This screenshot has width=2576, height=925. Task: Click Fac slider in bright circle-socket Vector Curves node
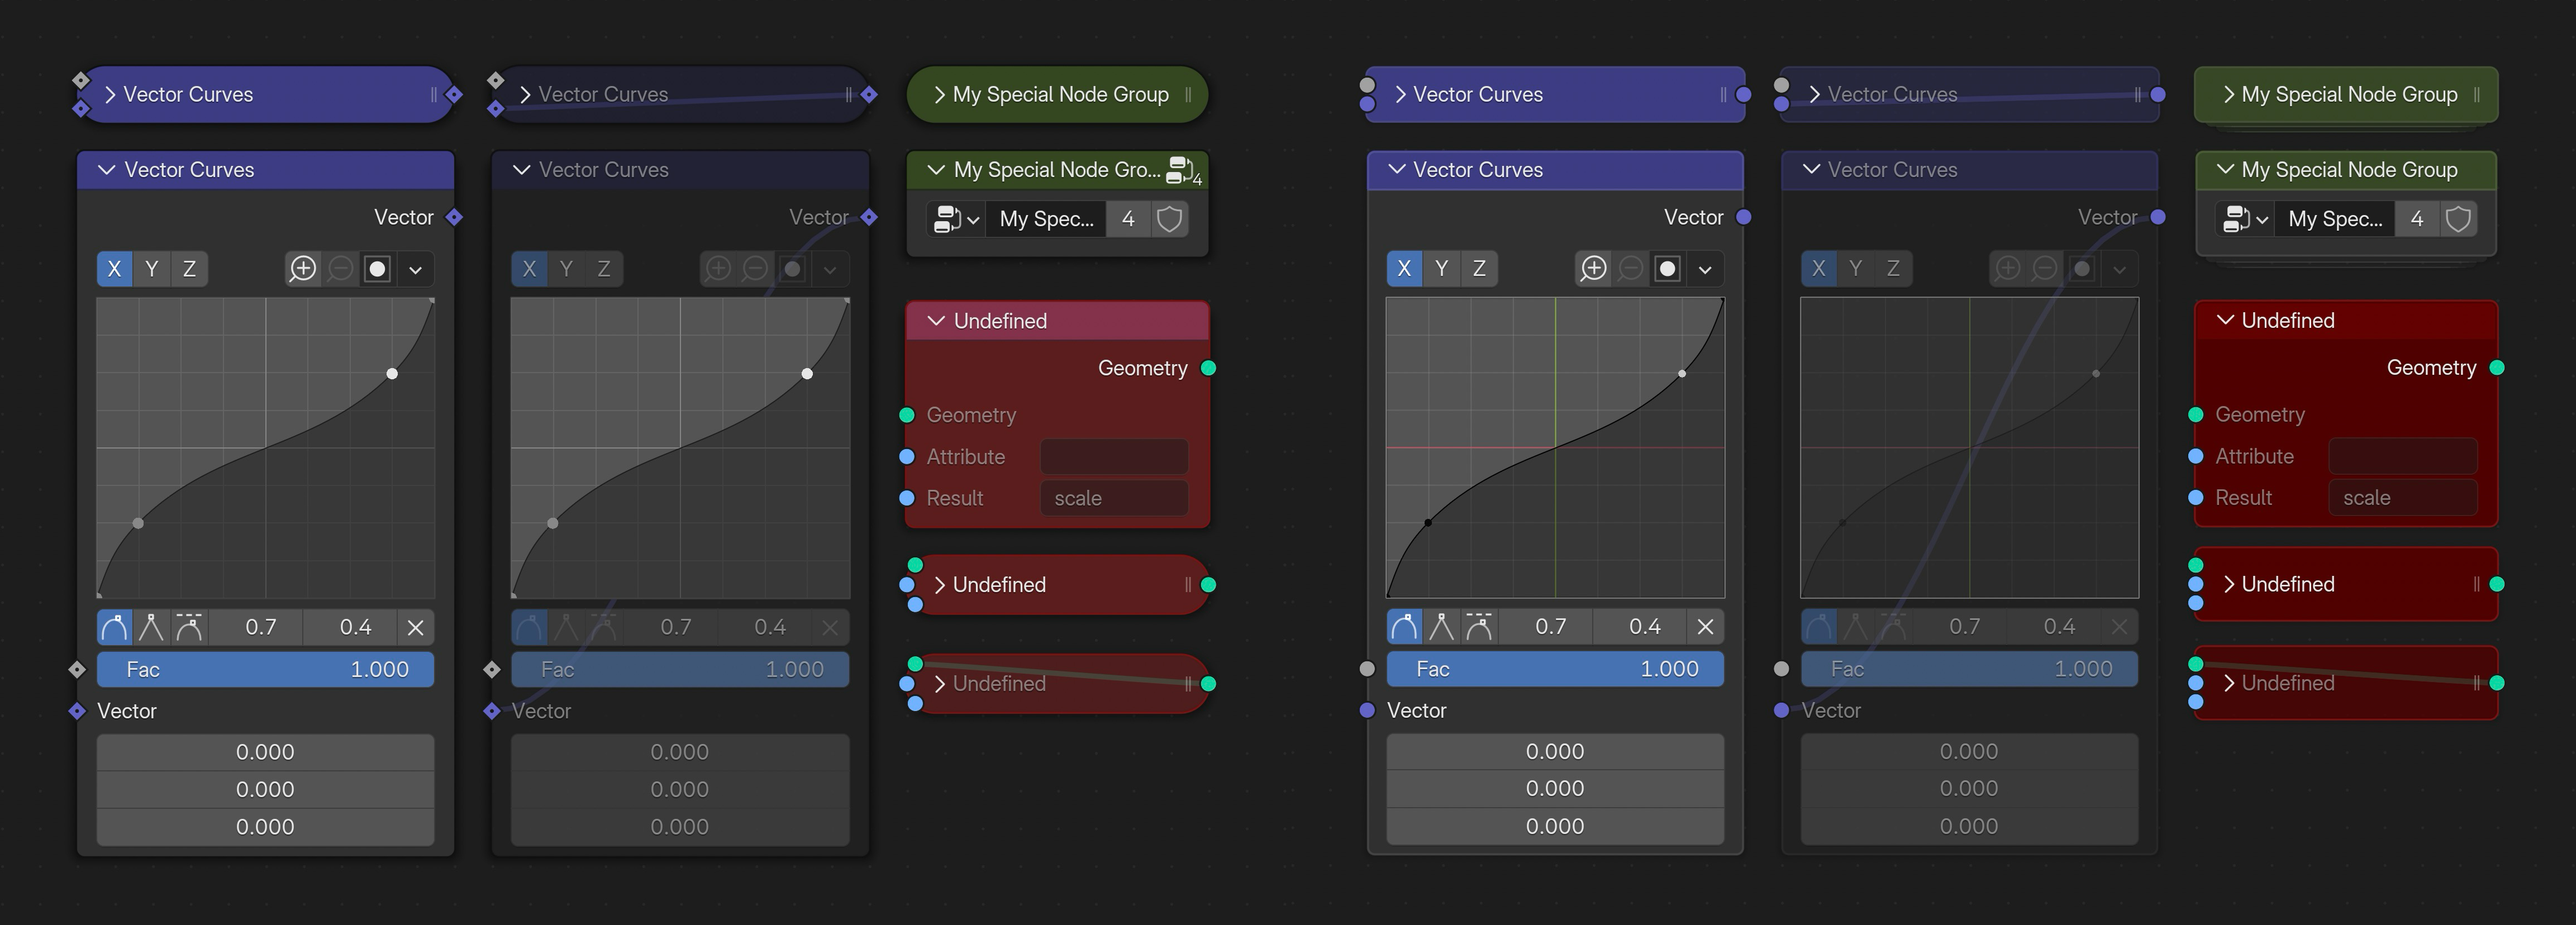pos(1555,669)
